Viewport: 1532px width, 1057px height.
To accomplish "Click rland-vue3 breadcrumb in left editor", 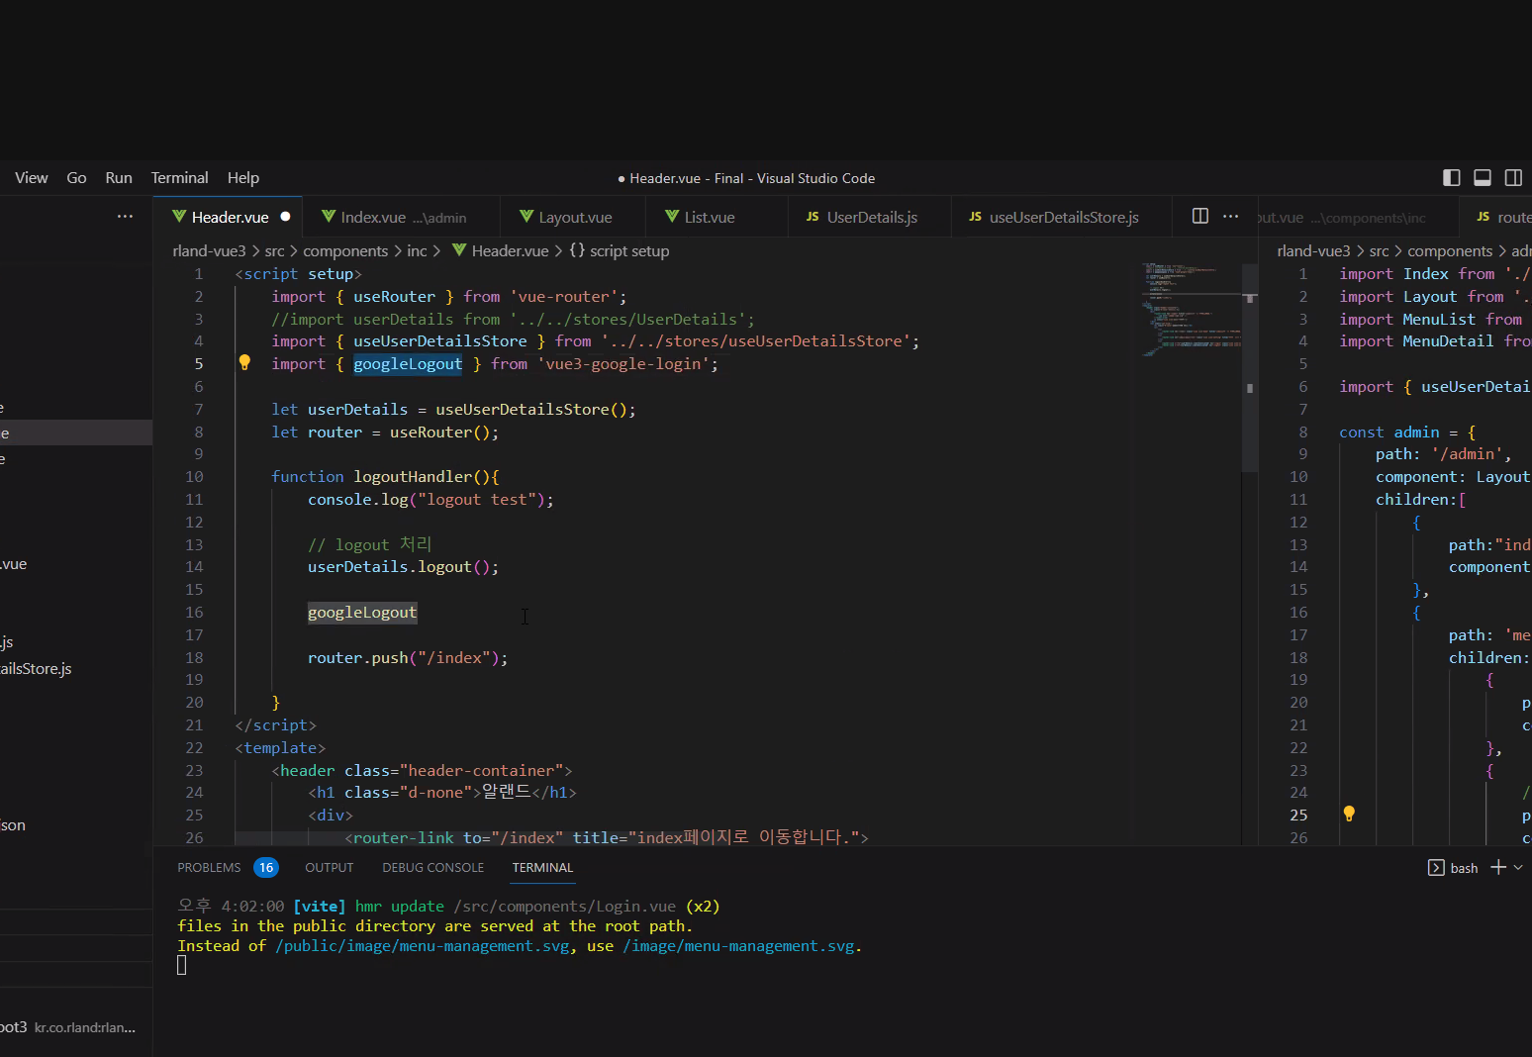I will [209, 250].
